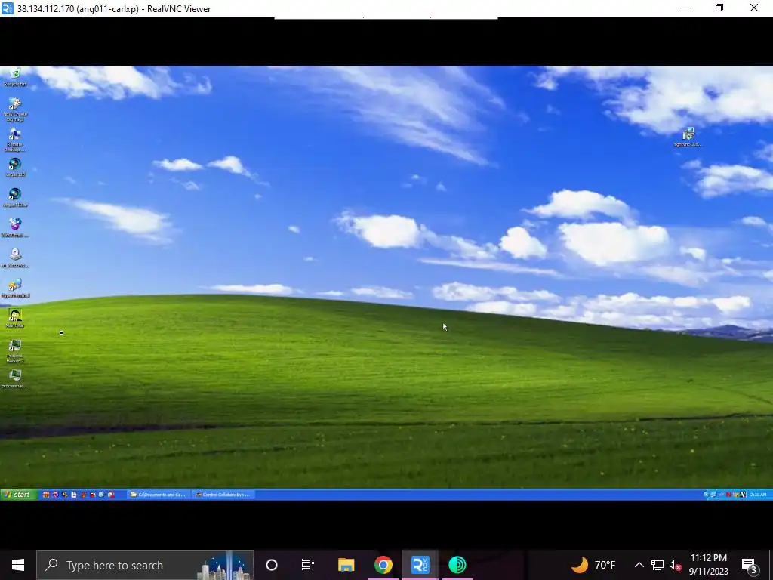Show hidden system tray icons
This screenshot has height=580, width=773.
(x=639, y=565)
